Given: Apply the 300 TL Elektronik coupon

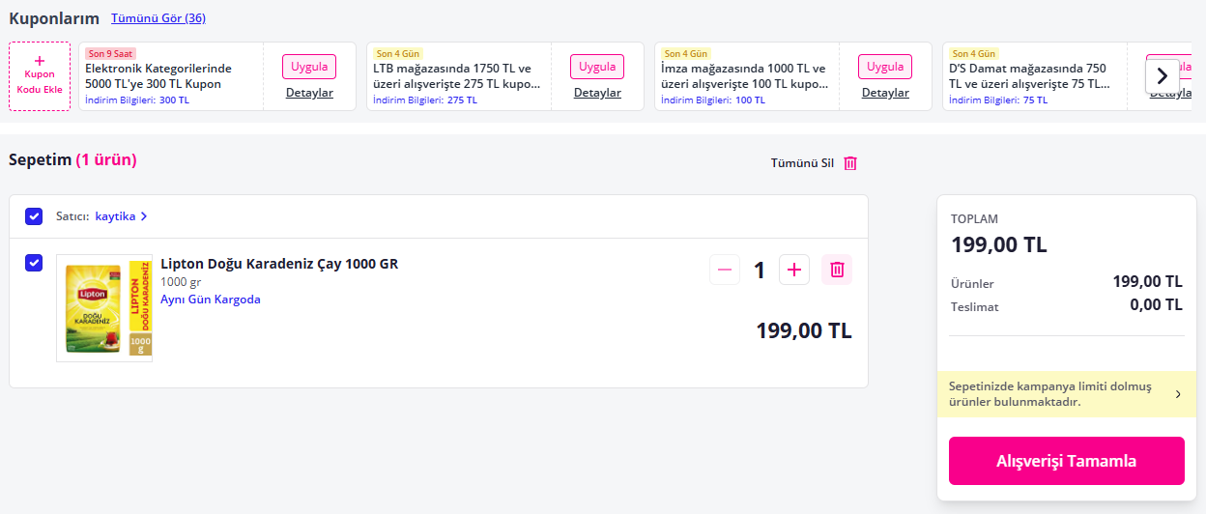Looking at the screenshot, I should pos(309,67).
